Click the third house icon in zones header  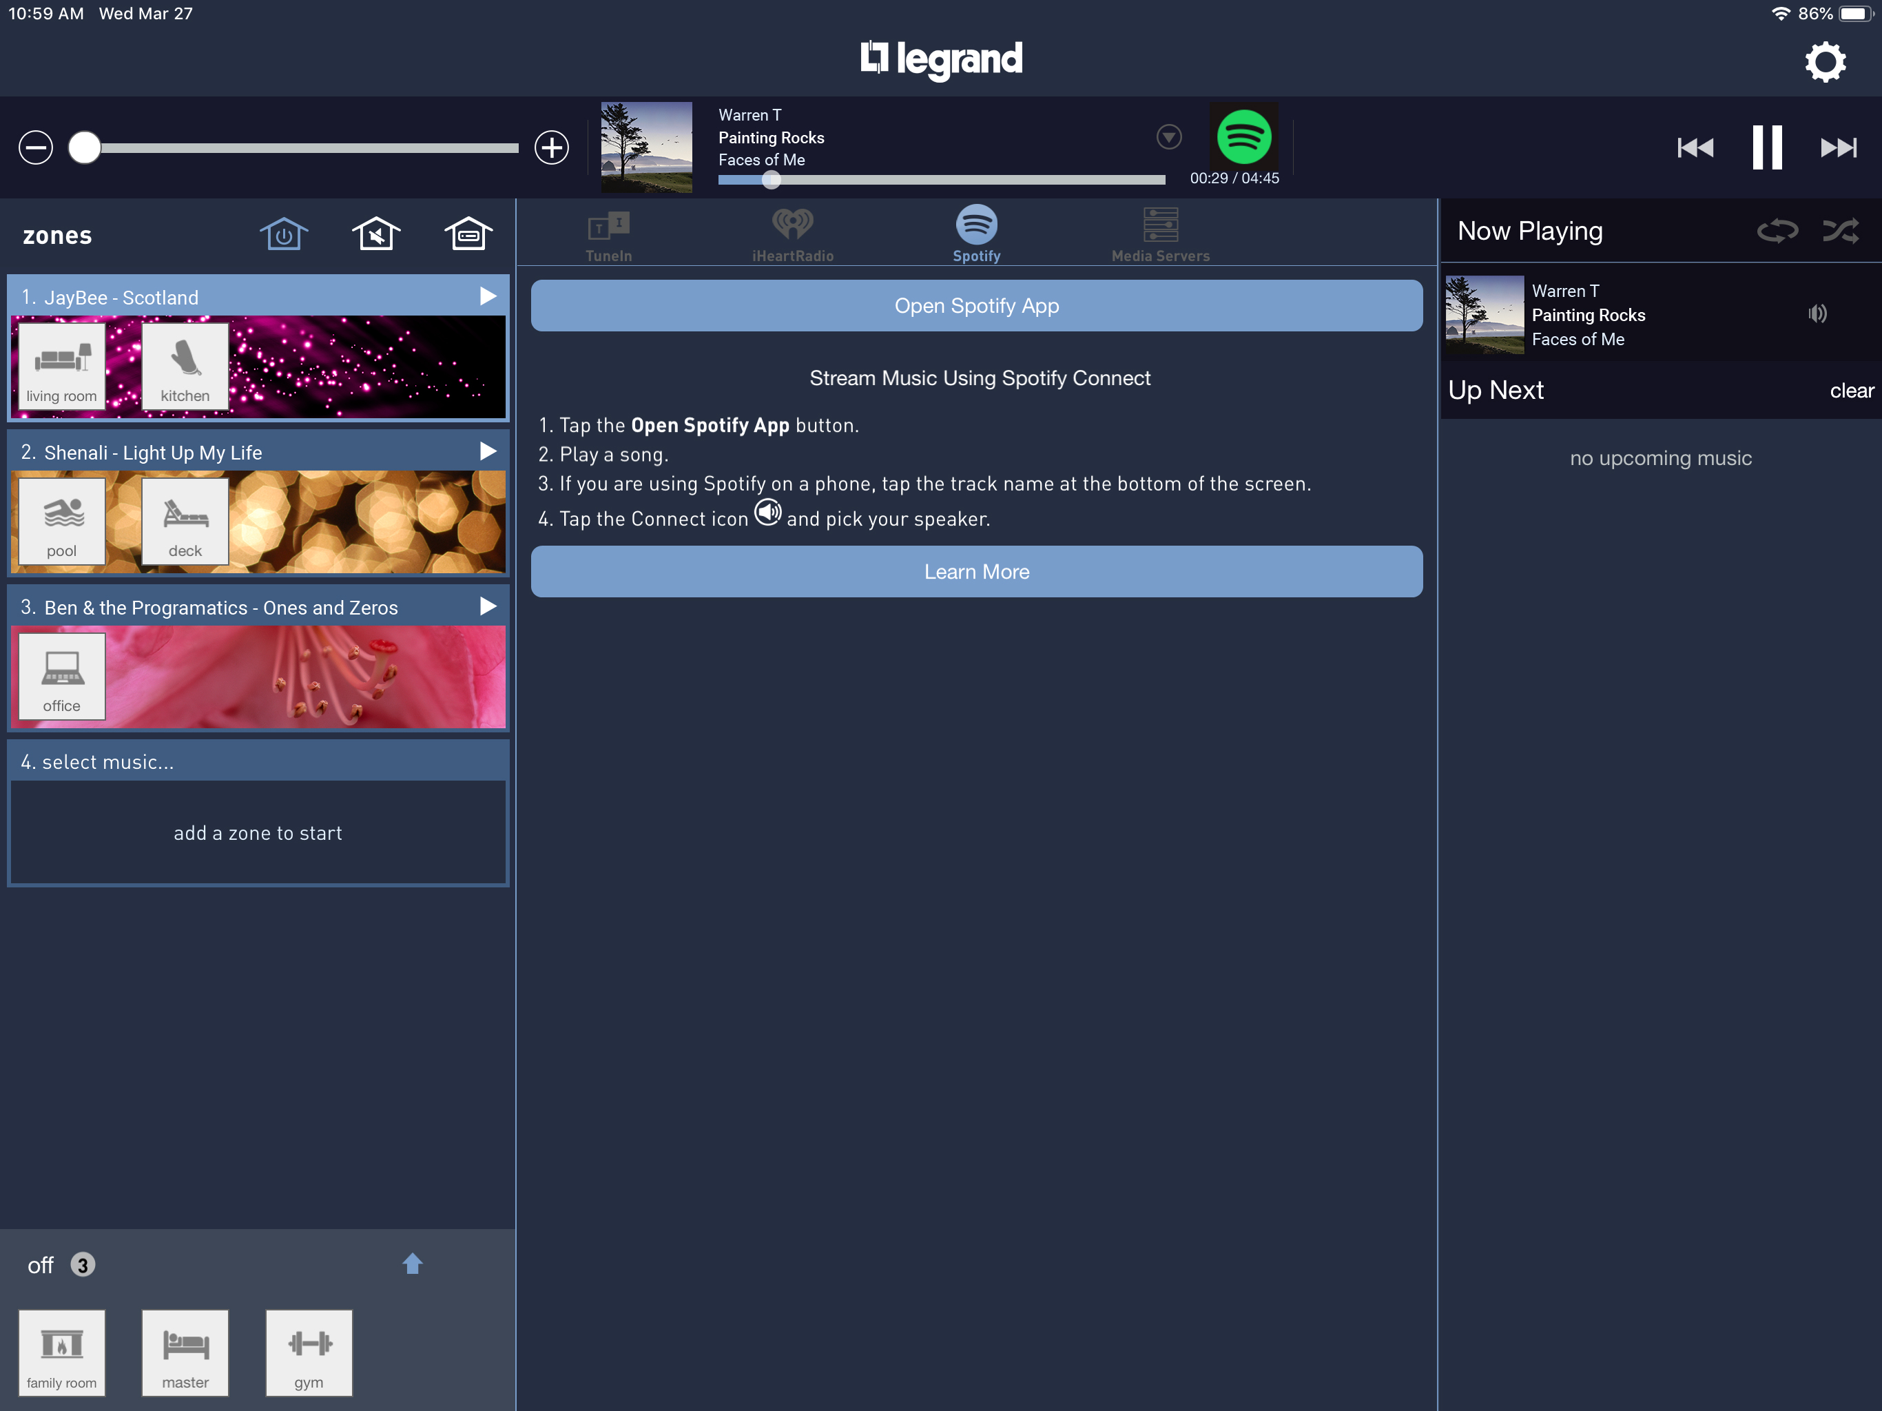pos(468,233)
